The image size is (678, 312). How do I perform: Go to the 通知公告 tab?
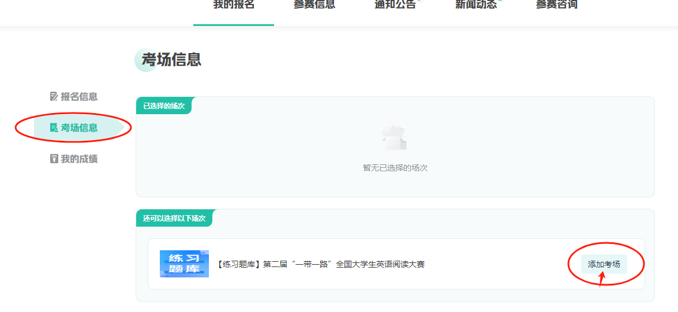pyautogui.click(x=395, y=5)
